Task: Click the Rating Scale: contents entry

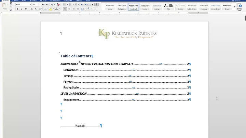Action: (x=126, y=87)
